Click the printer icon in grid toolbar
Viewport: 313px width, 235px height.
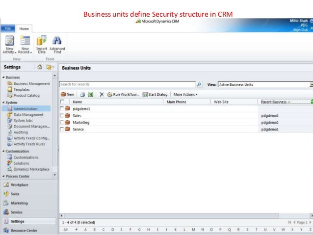[82, 94]
